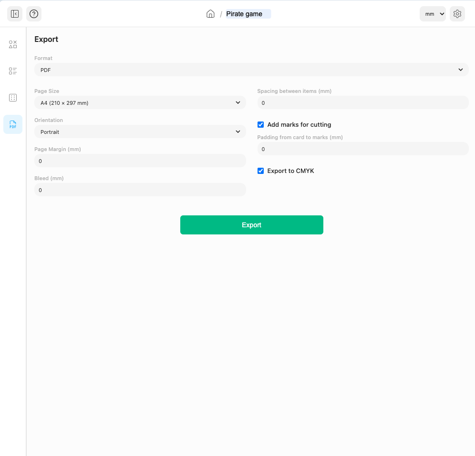Collapse the sidebar panel icon
The image size is (475, 456).
click(x=14, y=14)
